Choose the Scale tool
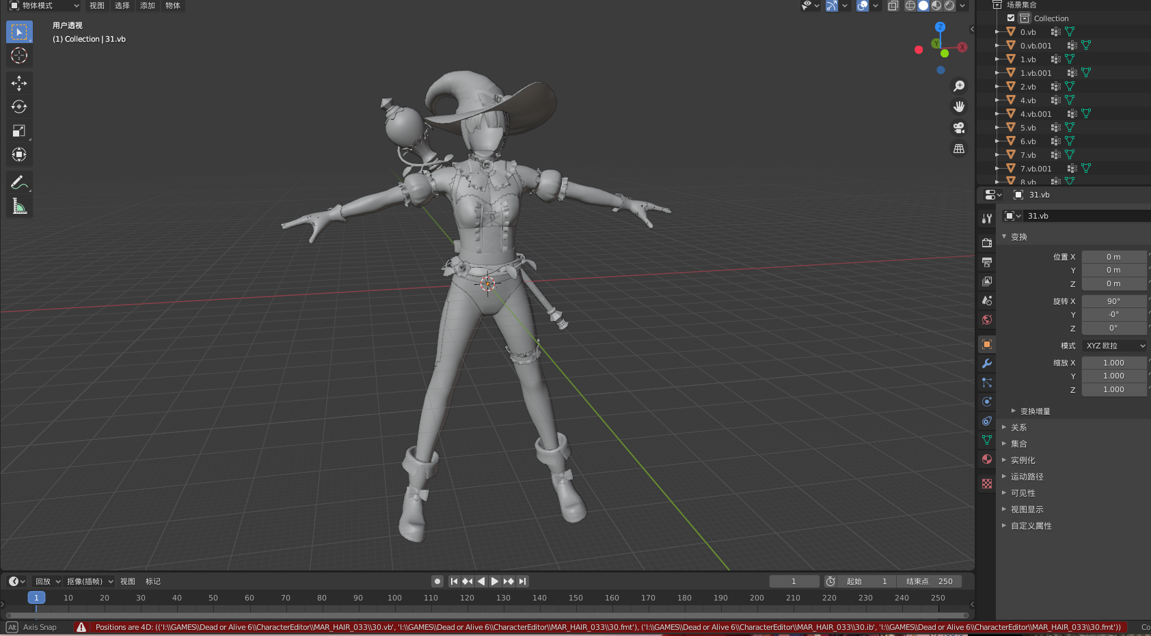This screenshot has height=636, width=1151. (x=19, y=131)
